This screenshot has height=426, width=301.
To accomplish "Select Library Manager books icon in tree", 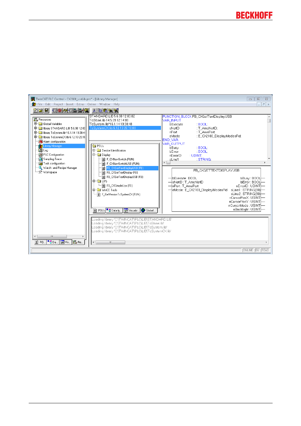I will click(x=40, y=146).
